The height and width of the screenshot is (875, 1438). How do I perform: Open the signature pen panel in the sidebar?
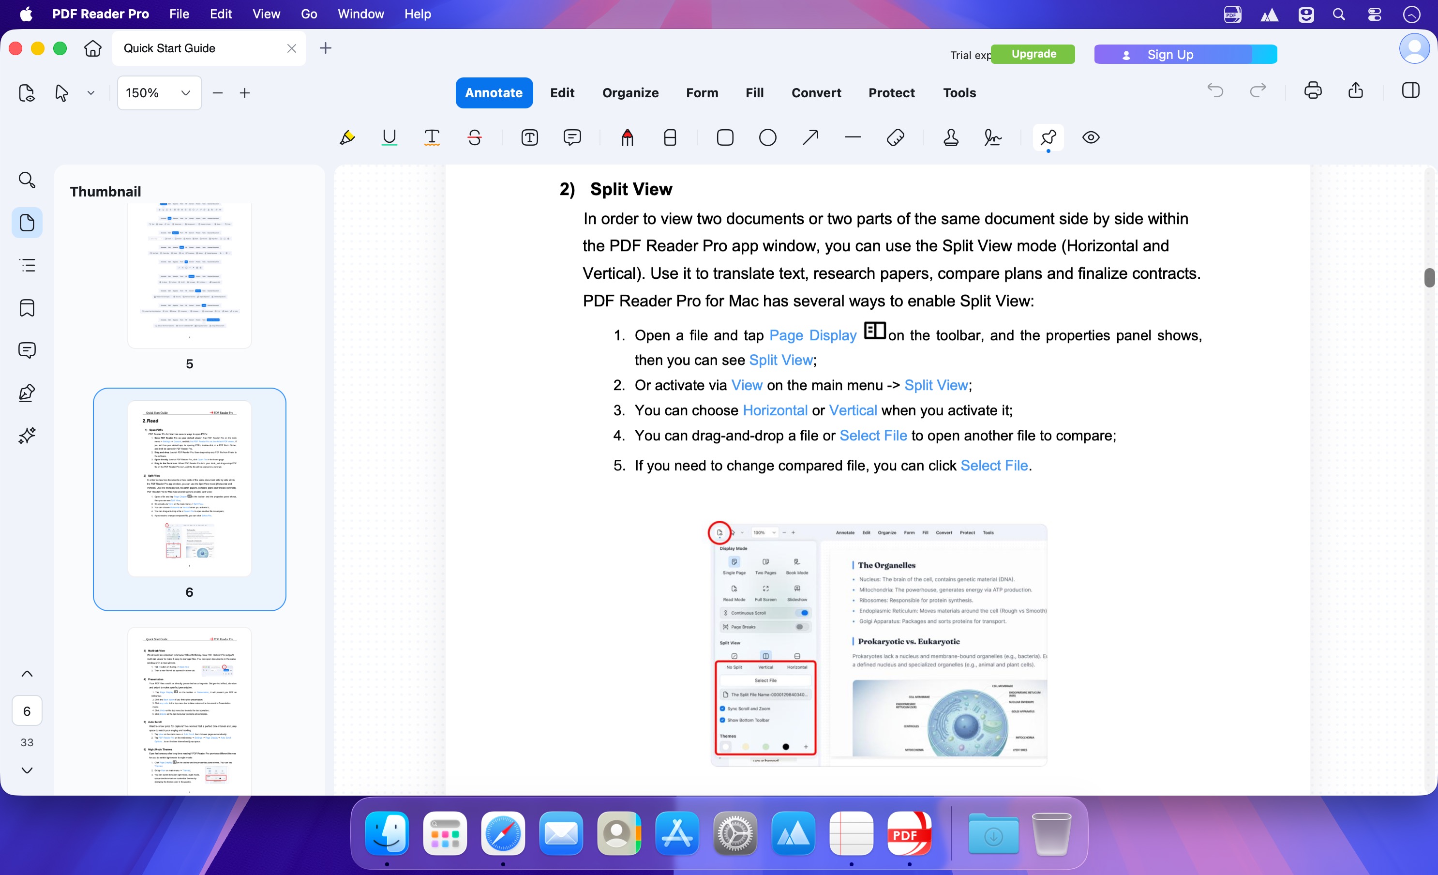pyautogui.click(x=27, y=393)
